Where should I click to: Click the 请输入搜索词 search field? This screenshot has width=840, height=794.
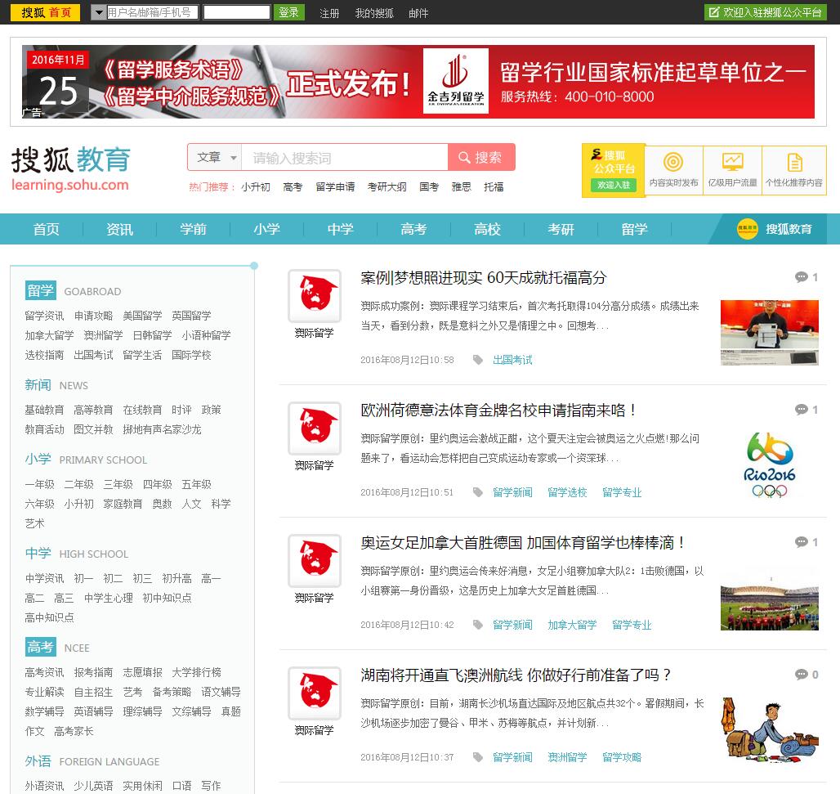pyautogui.click(x=345, y=158)
